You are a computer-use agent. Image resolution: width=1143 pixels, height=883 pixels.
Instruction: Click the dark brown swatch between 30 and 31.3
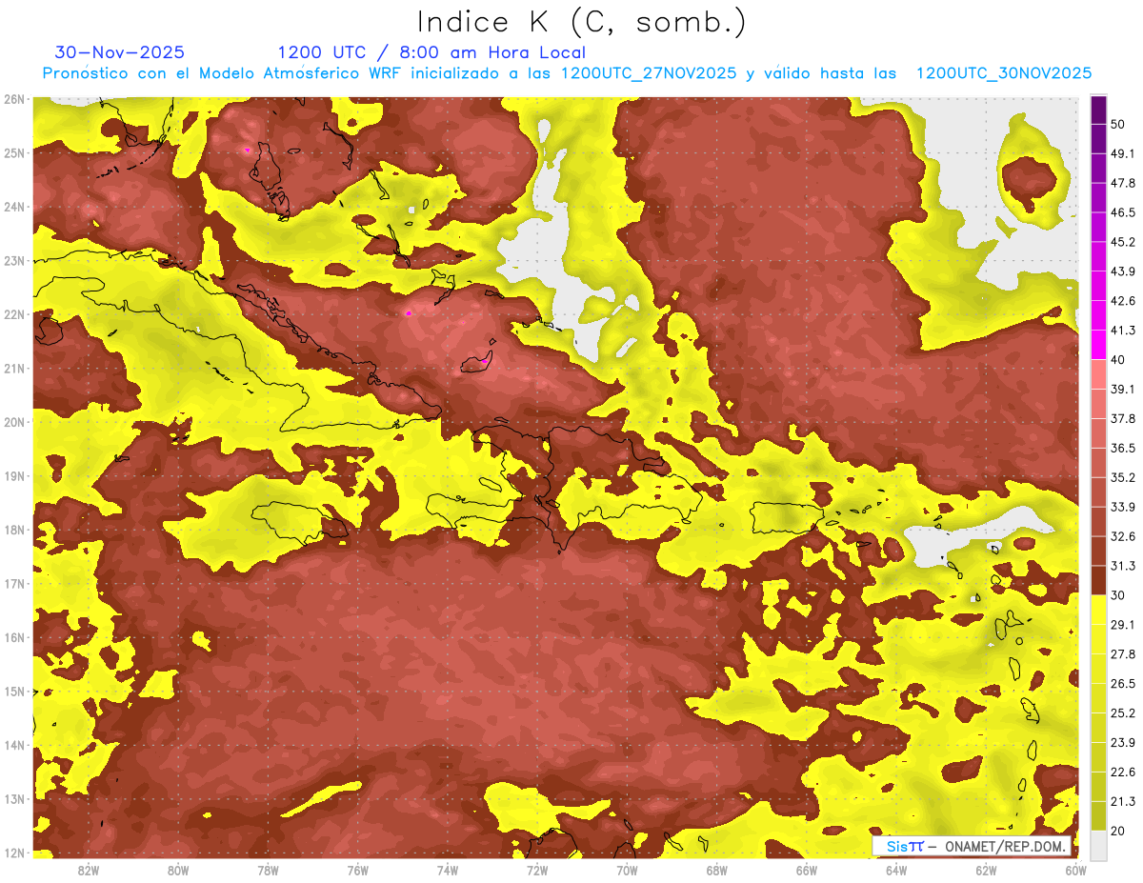point(1098,581)
